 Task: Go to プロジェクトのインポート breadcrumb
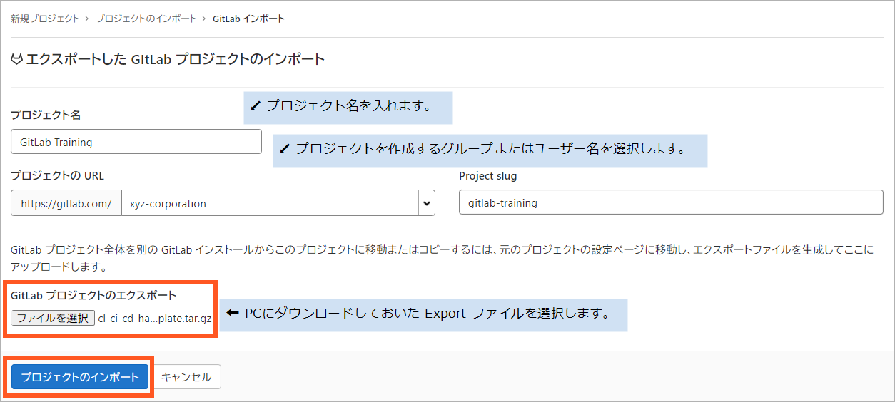point(146,19)
